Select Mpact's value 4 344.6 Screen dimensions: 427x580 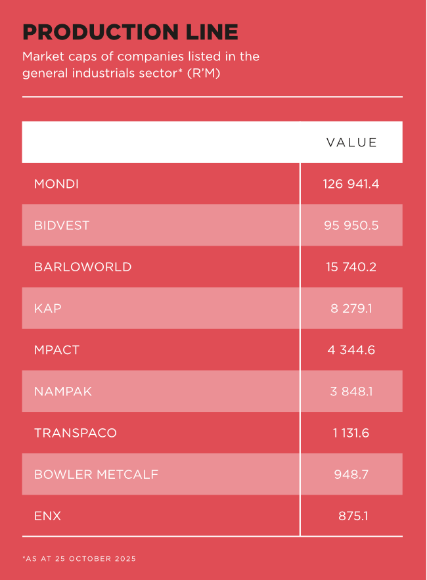coord(351,349)
